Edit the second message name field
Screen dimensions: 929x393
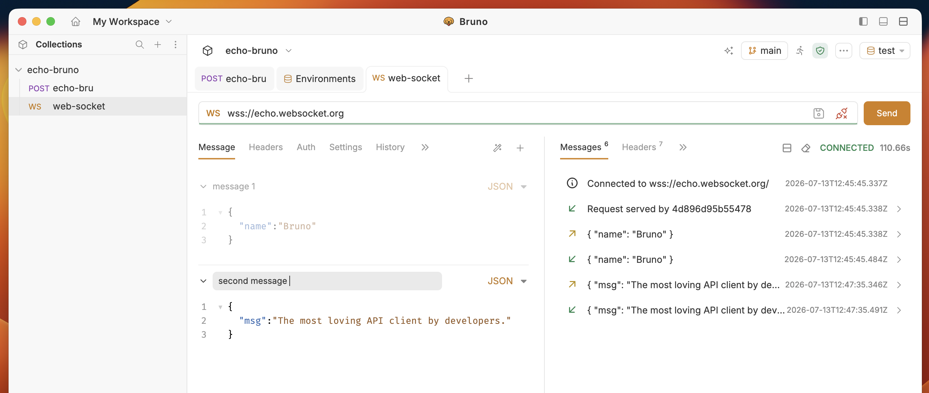pos(327,281)
